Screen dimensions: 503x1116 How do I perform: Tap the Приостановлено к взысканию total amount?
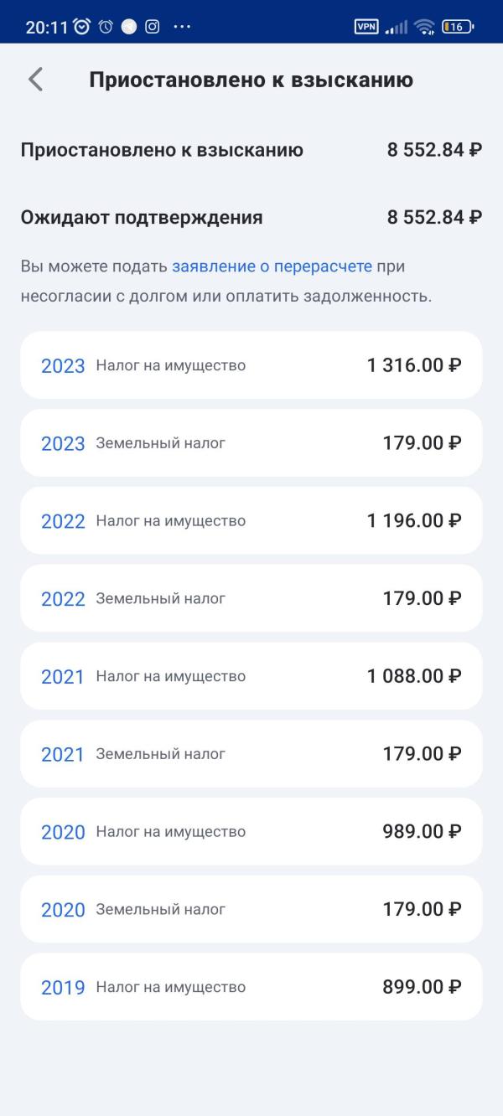click(433, 151)
